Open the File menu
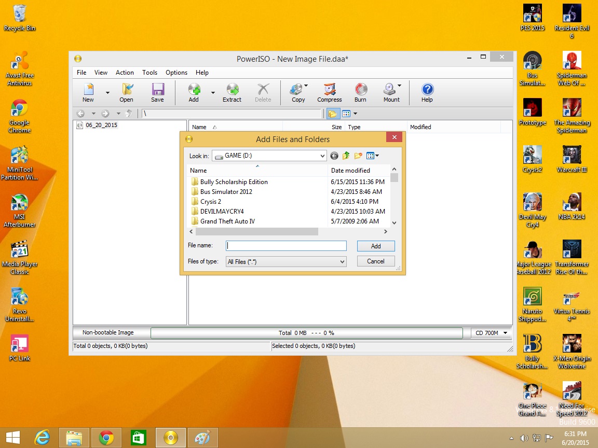Image resolution: width=598 pixels, height=448 pixels. click(x=81, y=73)
